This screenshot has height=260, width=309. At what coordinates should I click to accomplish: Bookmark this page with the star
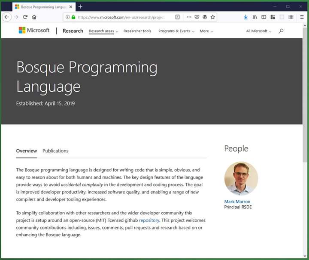click(212, 17)
